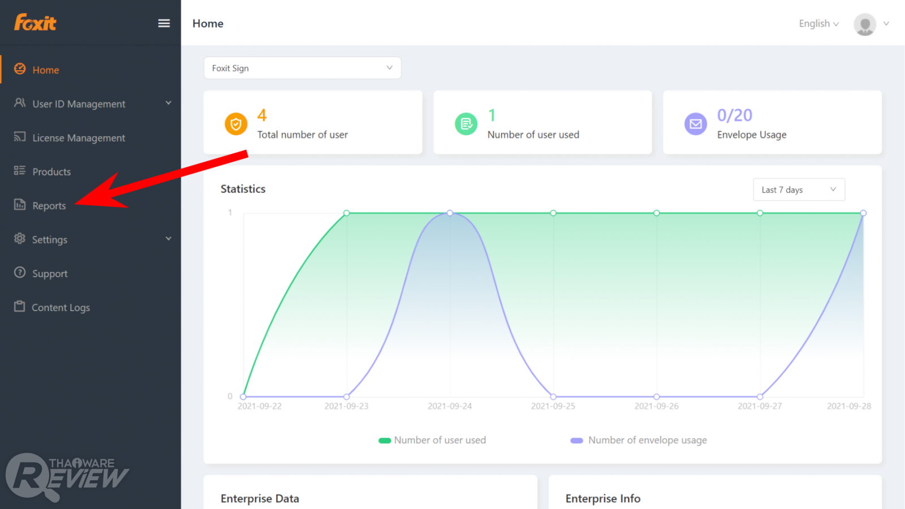Click the hamburger menu collapse icon
The height and width of the screenshot is (509, 905).
[164, 23]
